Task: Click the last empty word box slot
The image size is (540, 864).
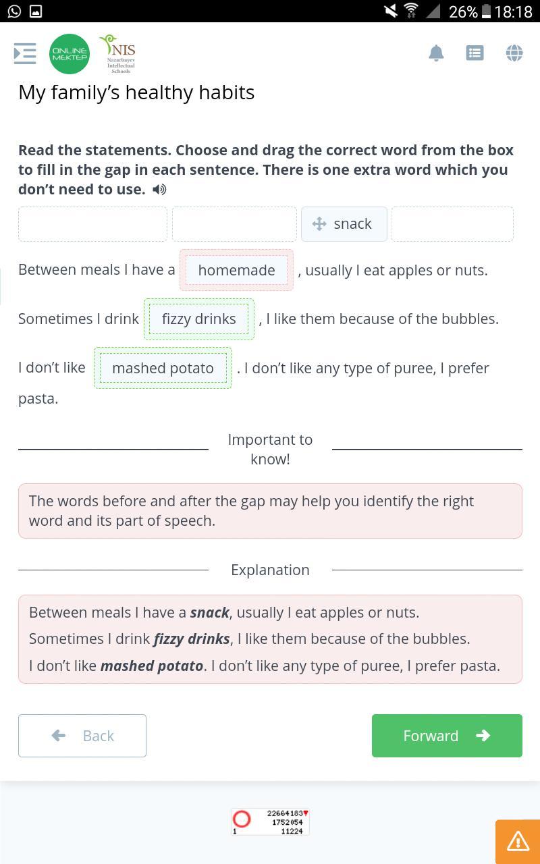Action: click(452, 224)
